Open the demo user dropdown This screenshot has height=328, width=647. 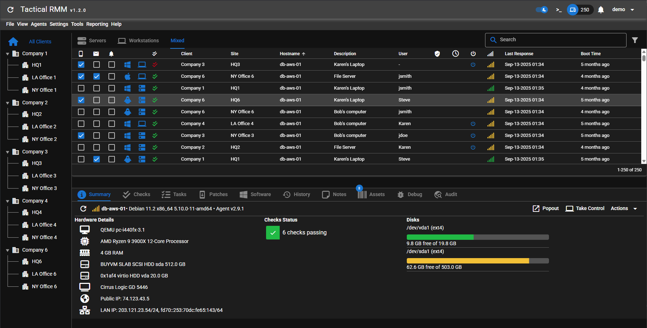click(622, 9)
